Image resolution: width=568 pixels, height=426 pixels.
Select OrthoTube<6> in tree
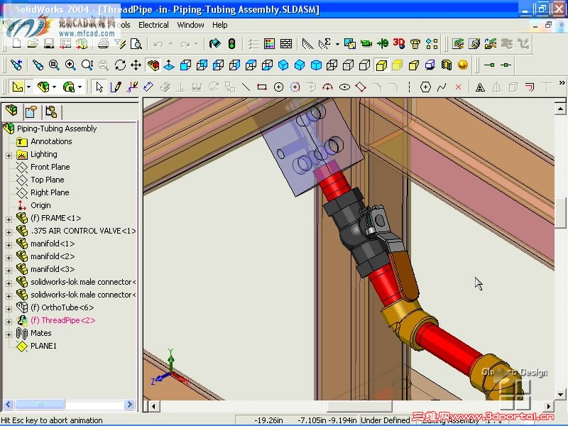tap(62, 307)
